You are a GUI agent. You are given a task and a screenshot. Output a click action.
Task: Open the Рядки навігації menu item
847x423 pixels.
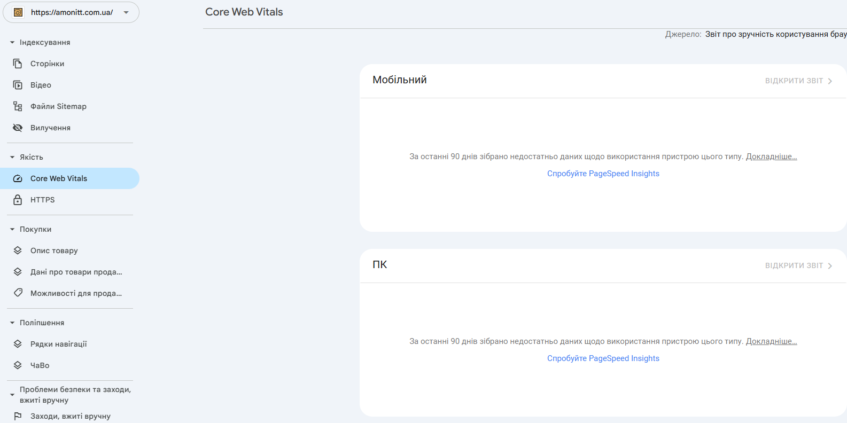[x=59, y=344]
